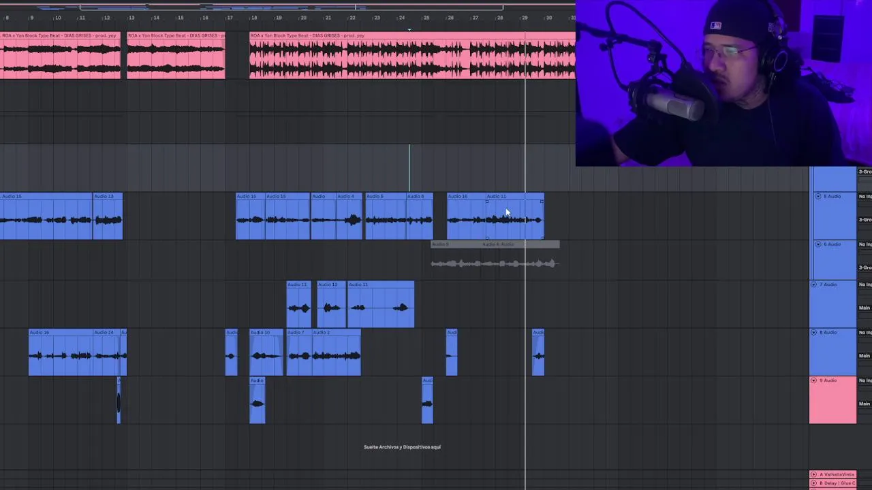The image size is (872, 490).
Task: Click bar 17 on the timeline ruler
Action: [230, 18]
